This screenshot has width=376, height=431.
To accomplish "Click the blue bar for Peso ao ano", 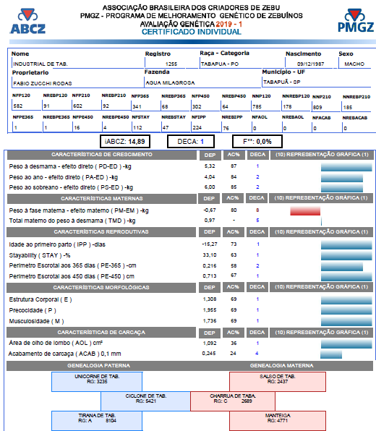I will pos(342,178).
